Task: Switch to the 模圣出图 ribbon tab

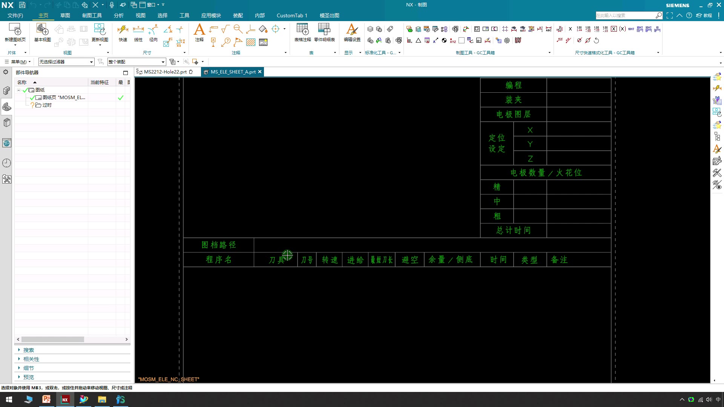Action: 330,15
